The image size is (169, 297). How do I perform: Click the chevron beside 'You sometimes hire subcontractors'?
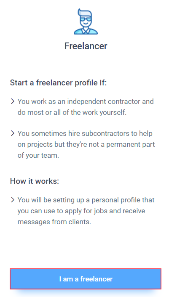[x=13, y=133]
